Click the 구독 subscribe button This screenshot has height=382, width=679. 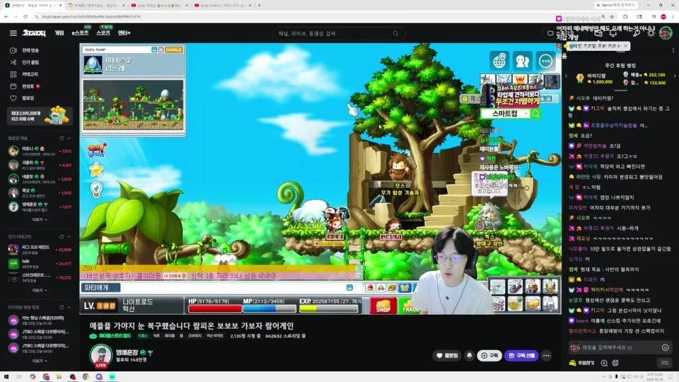pos(489,356)
